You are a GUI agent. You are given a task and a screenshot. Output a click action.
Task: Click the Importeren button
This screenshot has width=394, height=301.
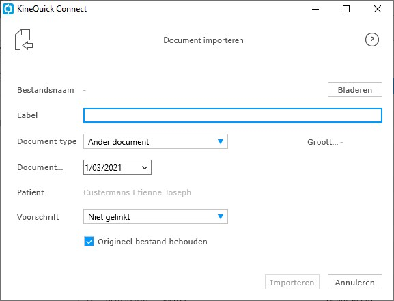pos(292,282)
